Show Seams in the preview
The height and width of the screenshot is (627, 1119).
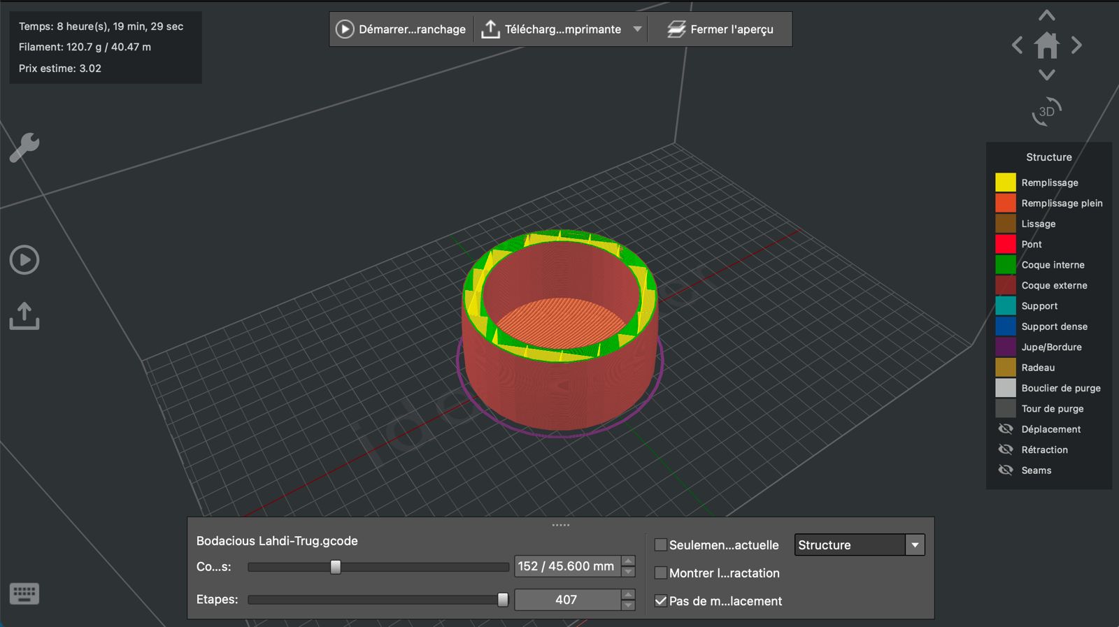pyautogui.click(x=1006, y=470)
